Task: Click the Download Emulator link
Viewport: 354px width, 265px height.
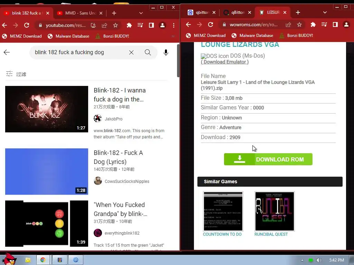Action: (x=225, y=62)
